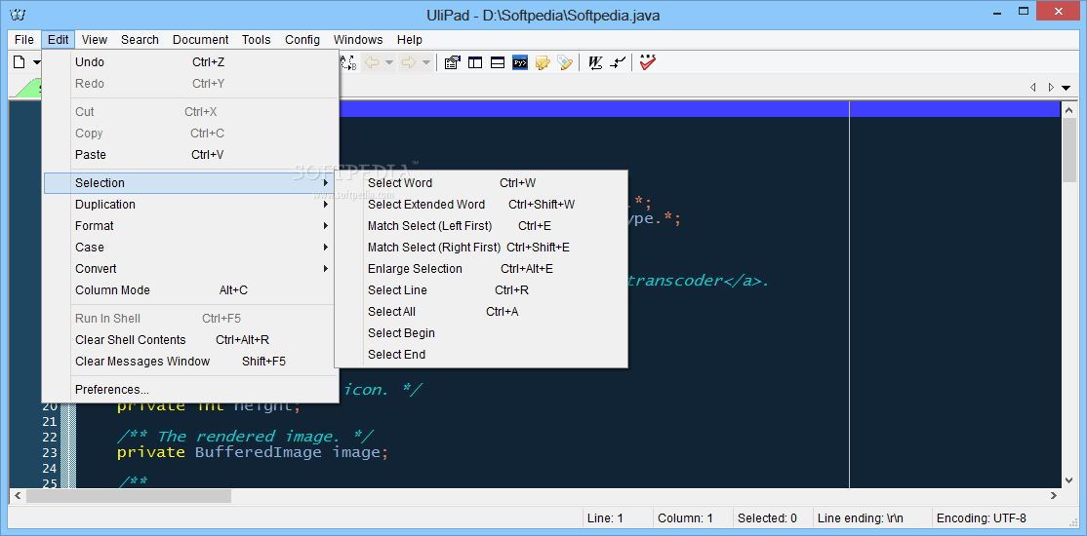Choose Clear Shell Contents
The image size is (1087, 536).
click(190, 340)
